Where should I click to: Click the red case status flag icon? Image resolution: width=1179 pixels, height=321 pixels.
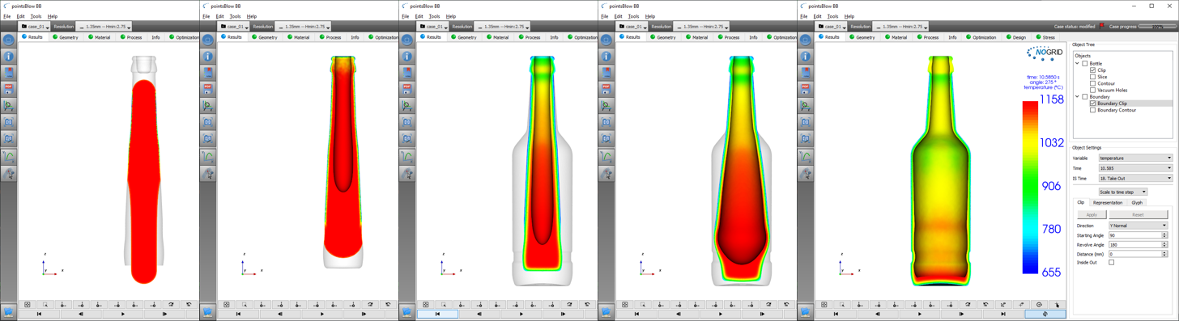click(x=1103, y=26)
